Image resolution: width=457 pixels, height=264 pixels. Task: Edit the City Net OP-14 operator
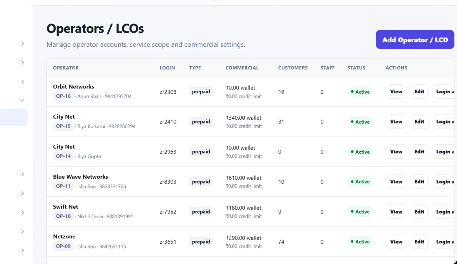419,152
